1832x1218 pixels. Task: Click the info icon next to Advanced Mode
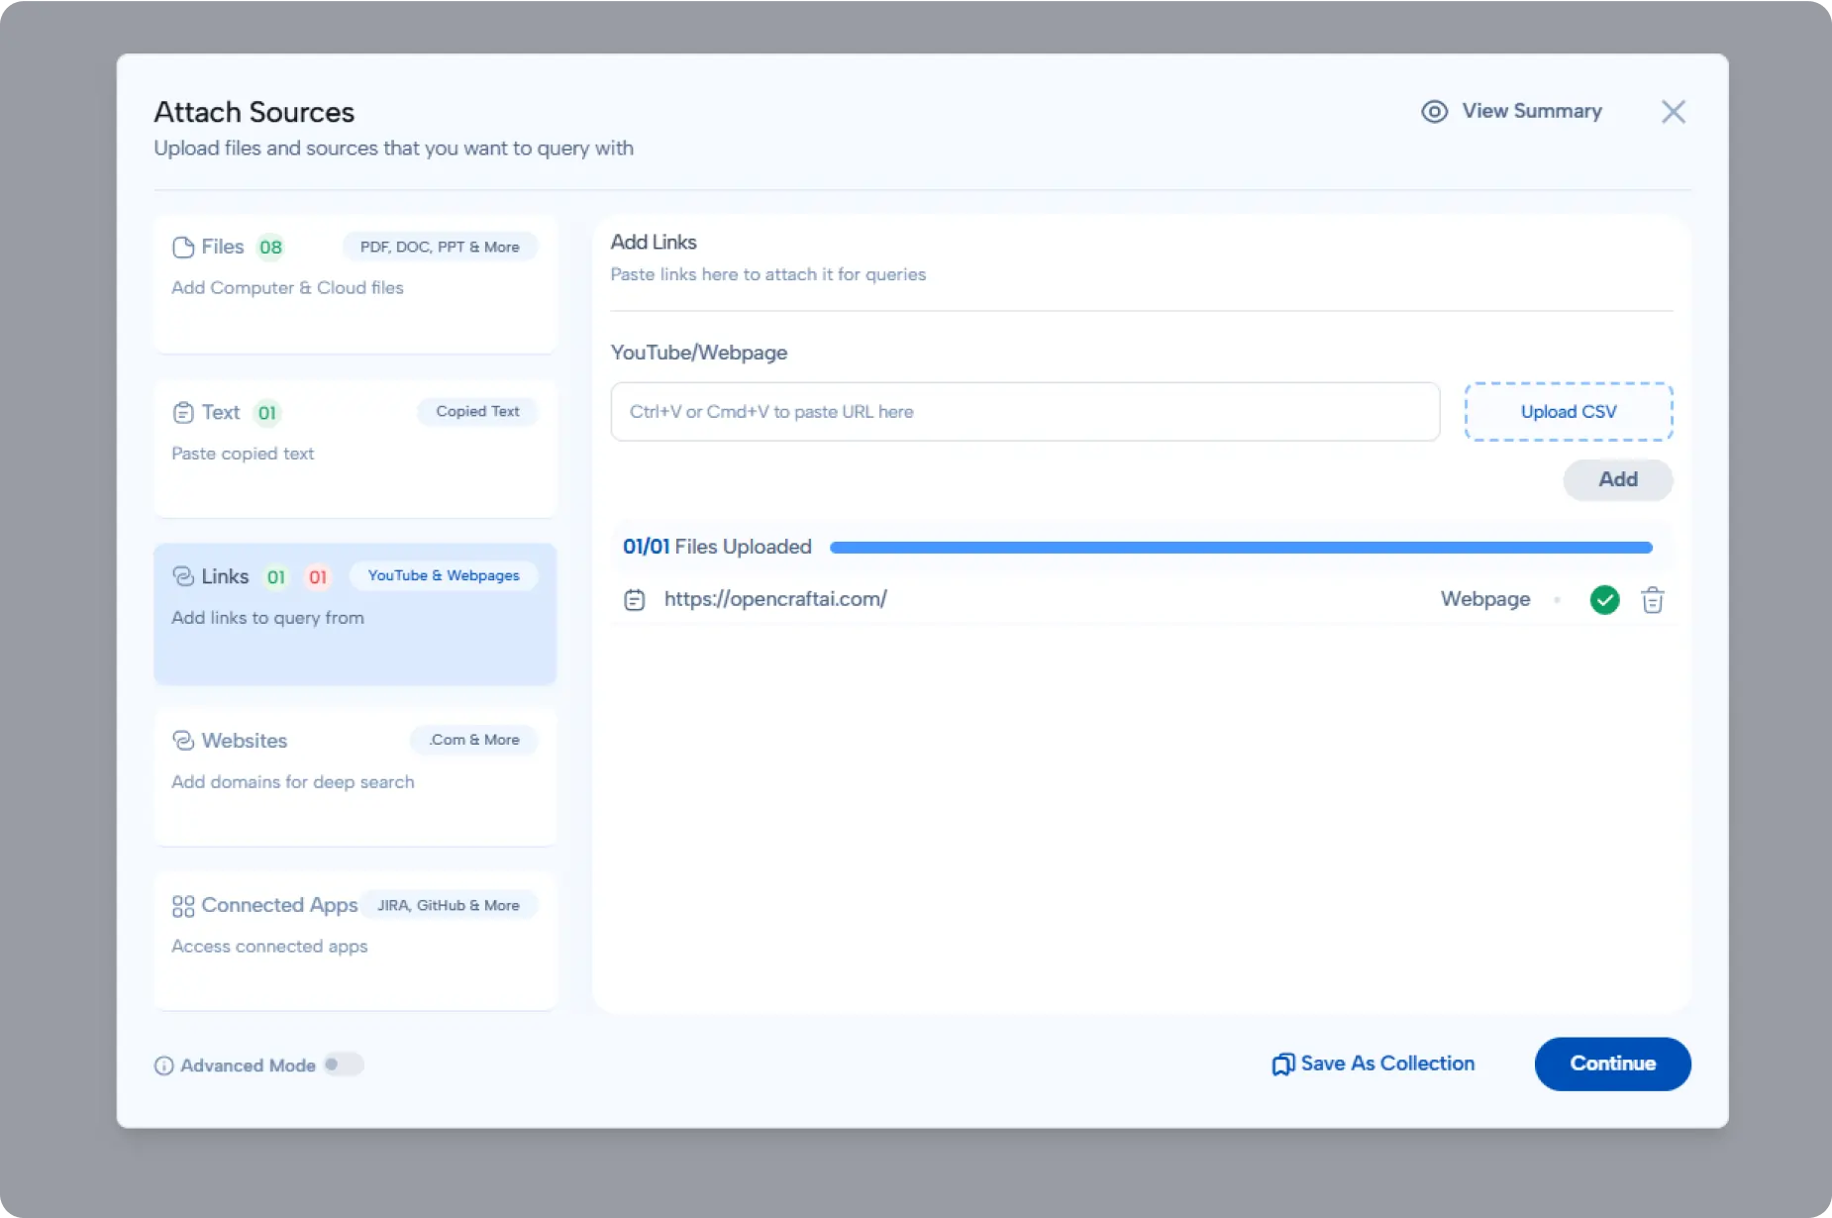[162, 1066]
